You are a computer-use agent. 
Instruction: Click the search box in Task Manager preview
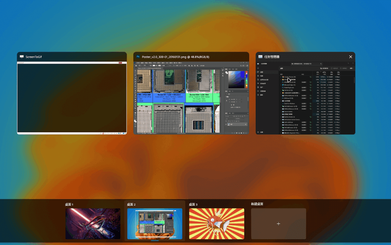[x=307, y=63]
